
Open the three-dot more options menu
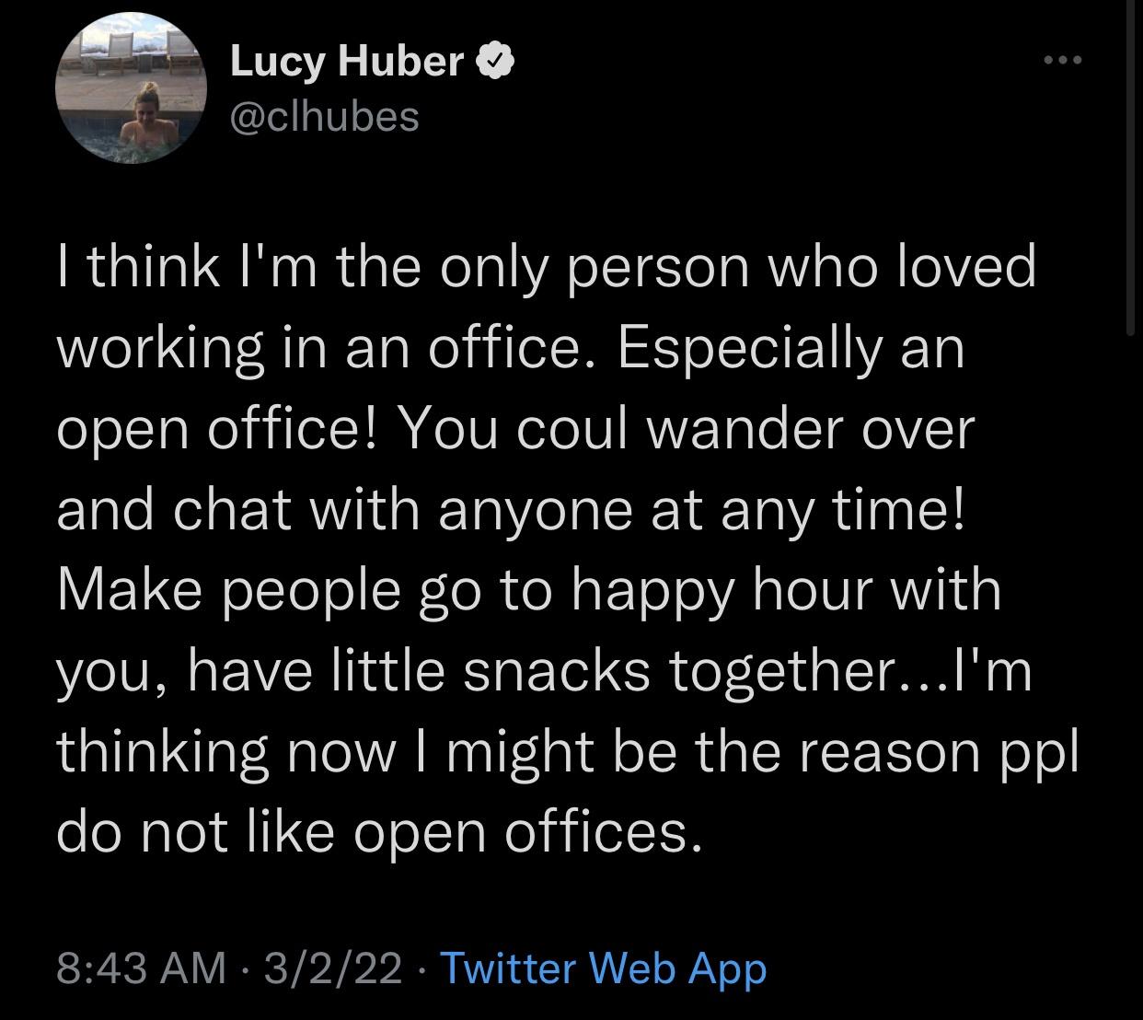coord(1063,61)
